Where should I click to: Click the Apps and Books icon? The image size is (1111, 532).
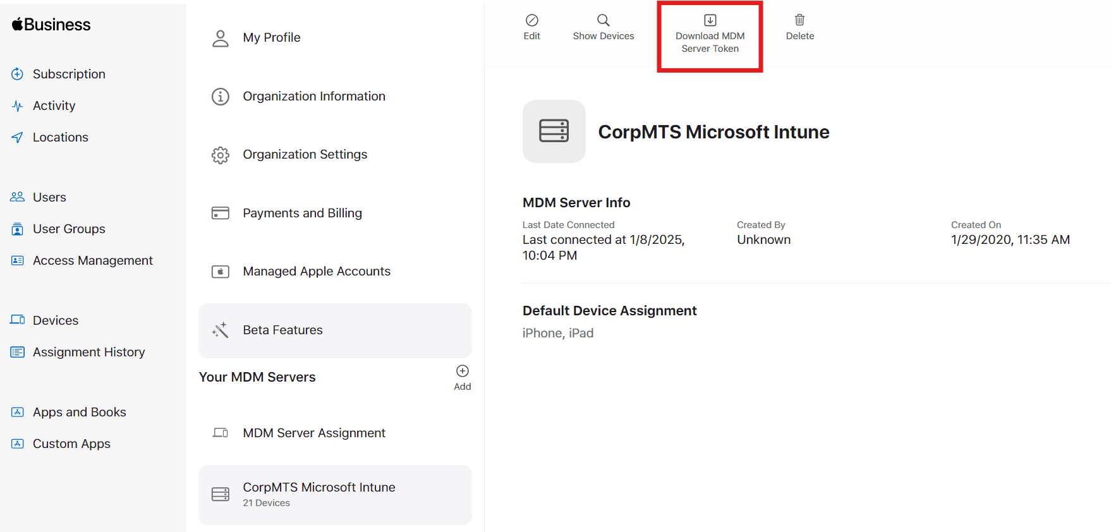click(x=18, y=412)
